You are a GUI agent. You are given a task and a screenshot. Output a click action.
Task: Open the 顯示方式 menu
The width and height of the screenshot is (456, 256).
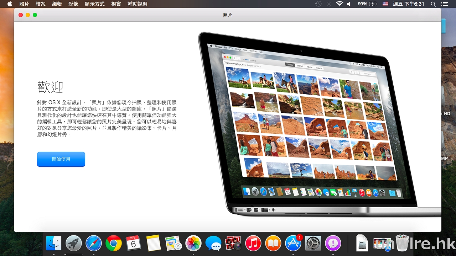click(95, 4)
